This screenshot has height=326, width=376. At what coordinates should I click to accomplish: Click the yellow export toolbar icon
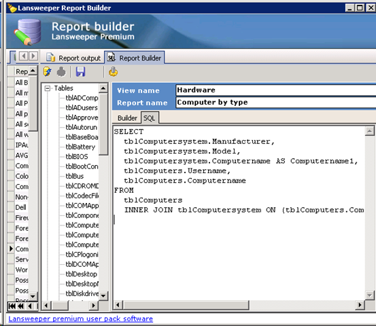point(113,71)
